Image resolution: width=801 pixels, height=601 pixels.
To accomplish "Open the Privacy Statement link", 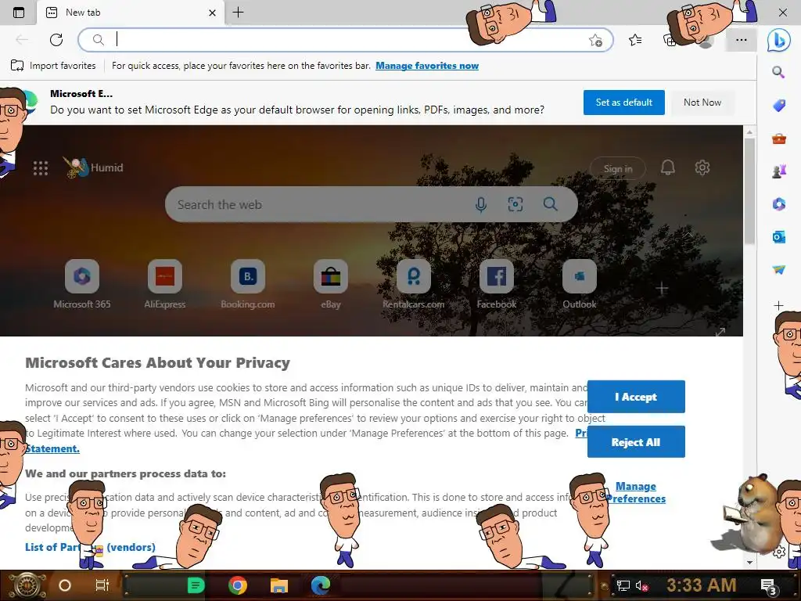I will 53,448.
